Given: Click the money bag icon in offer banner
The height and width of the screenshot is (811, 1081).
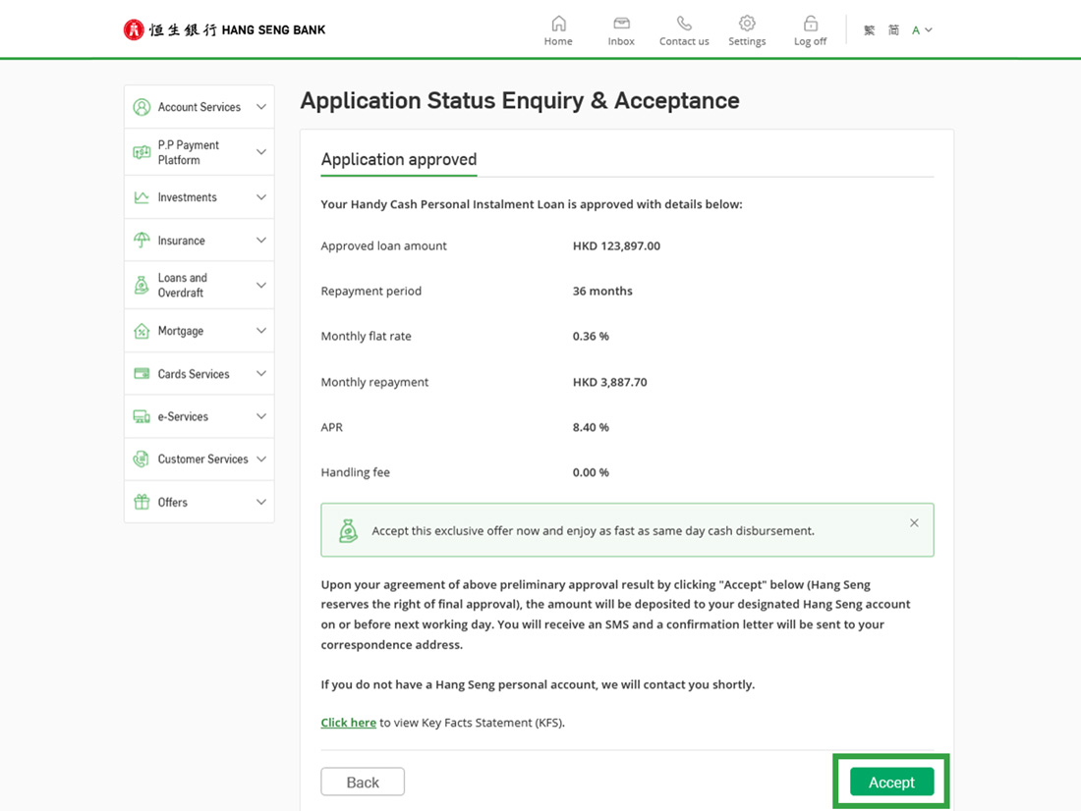Looking at the screenshot, I should [x=349, y=530].
